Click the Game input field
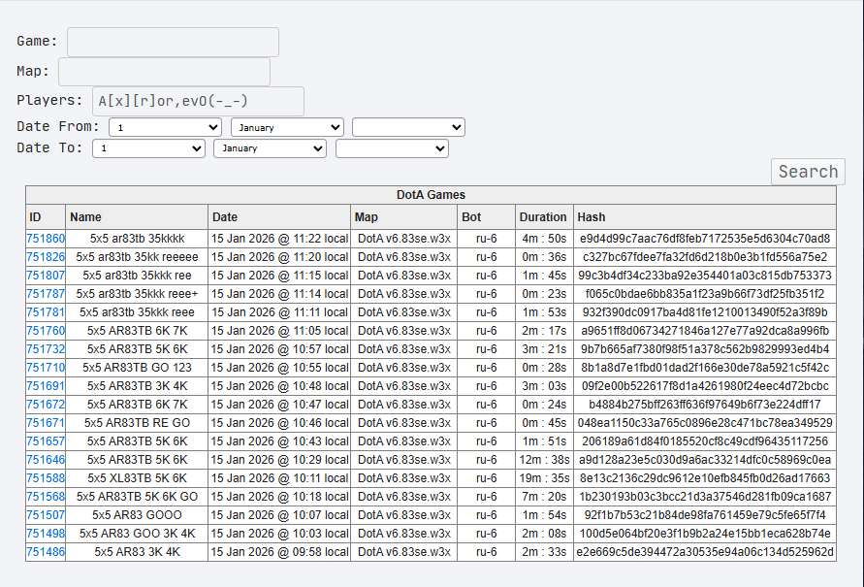The height and width of the screenshot is (587, 864). pyautogui.click(x=173, y=42)
